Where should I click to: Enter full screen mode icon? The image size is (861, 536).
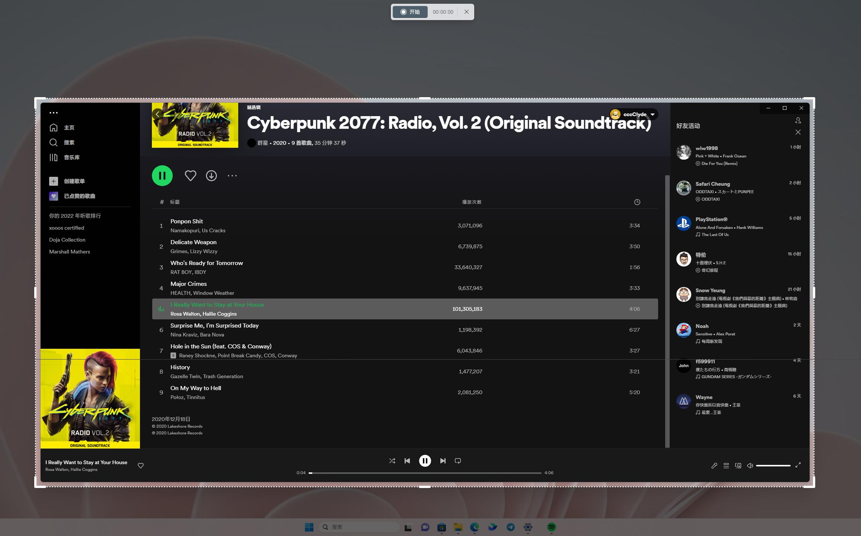coord(798,465)
